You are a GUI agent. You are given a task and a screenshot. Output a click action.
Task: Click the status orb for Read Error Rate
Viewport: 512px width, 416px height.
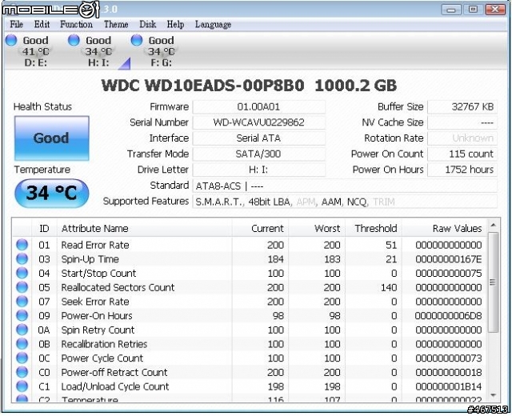click(x=22, y=245)
